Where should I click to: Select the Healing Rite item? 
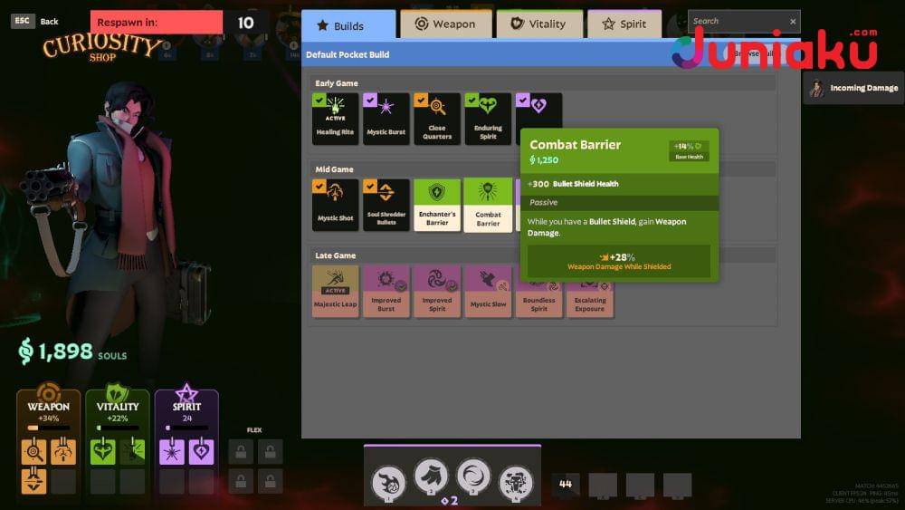(335, 119)
